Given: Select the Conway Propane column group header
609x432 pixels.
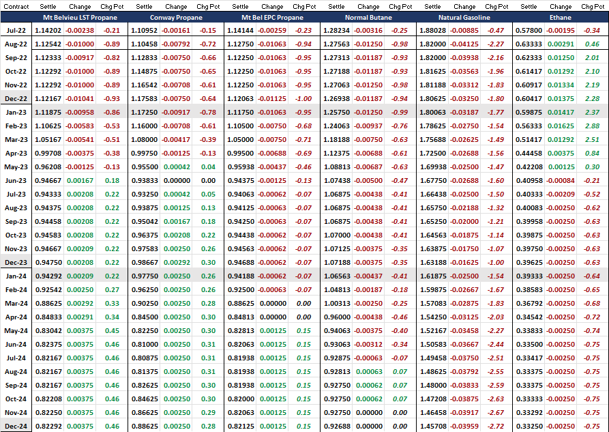Looking at the screenshot, I should (x=176, y=18).
